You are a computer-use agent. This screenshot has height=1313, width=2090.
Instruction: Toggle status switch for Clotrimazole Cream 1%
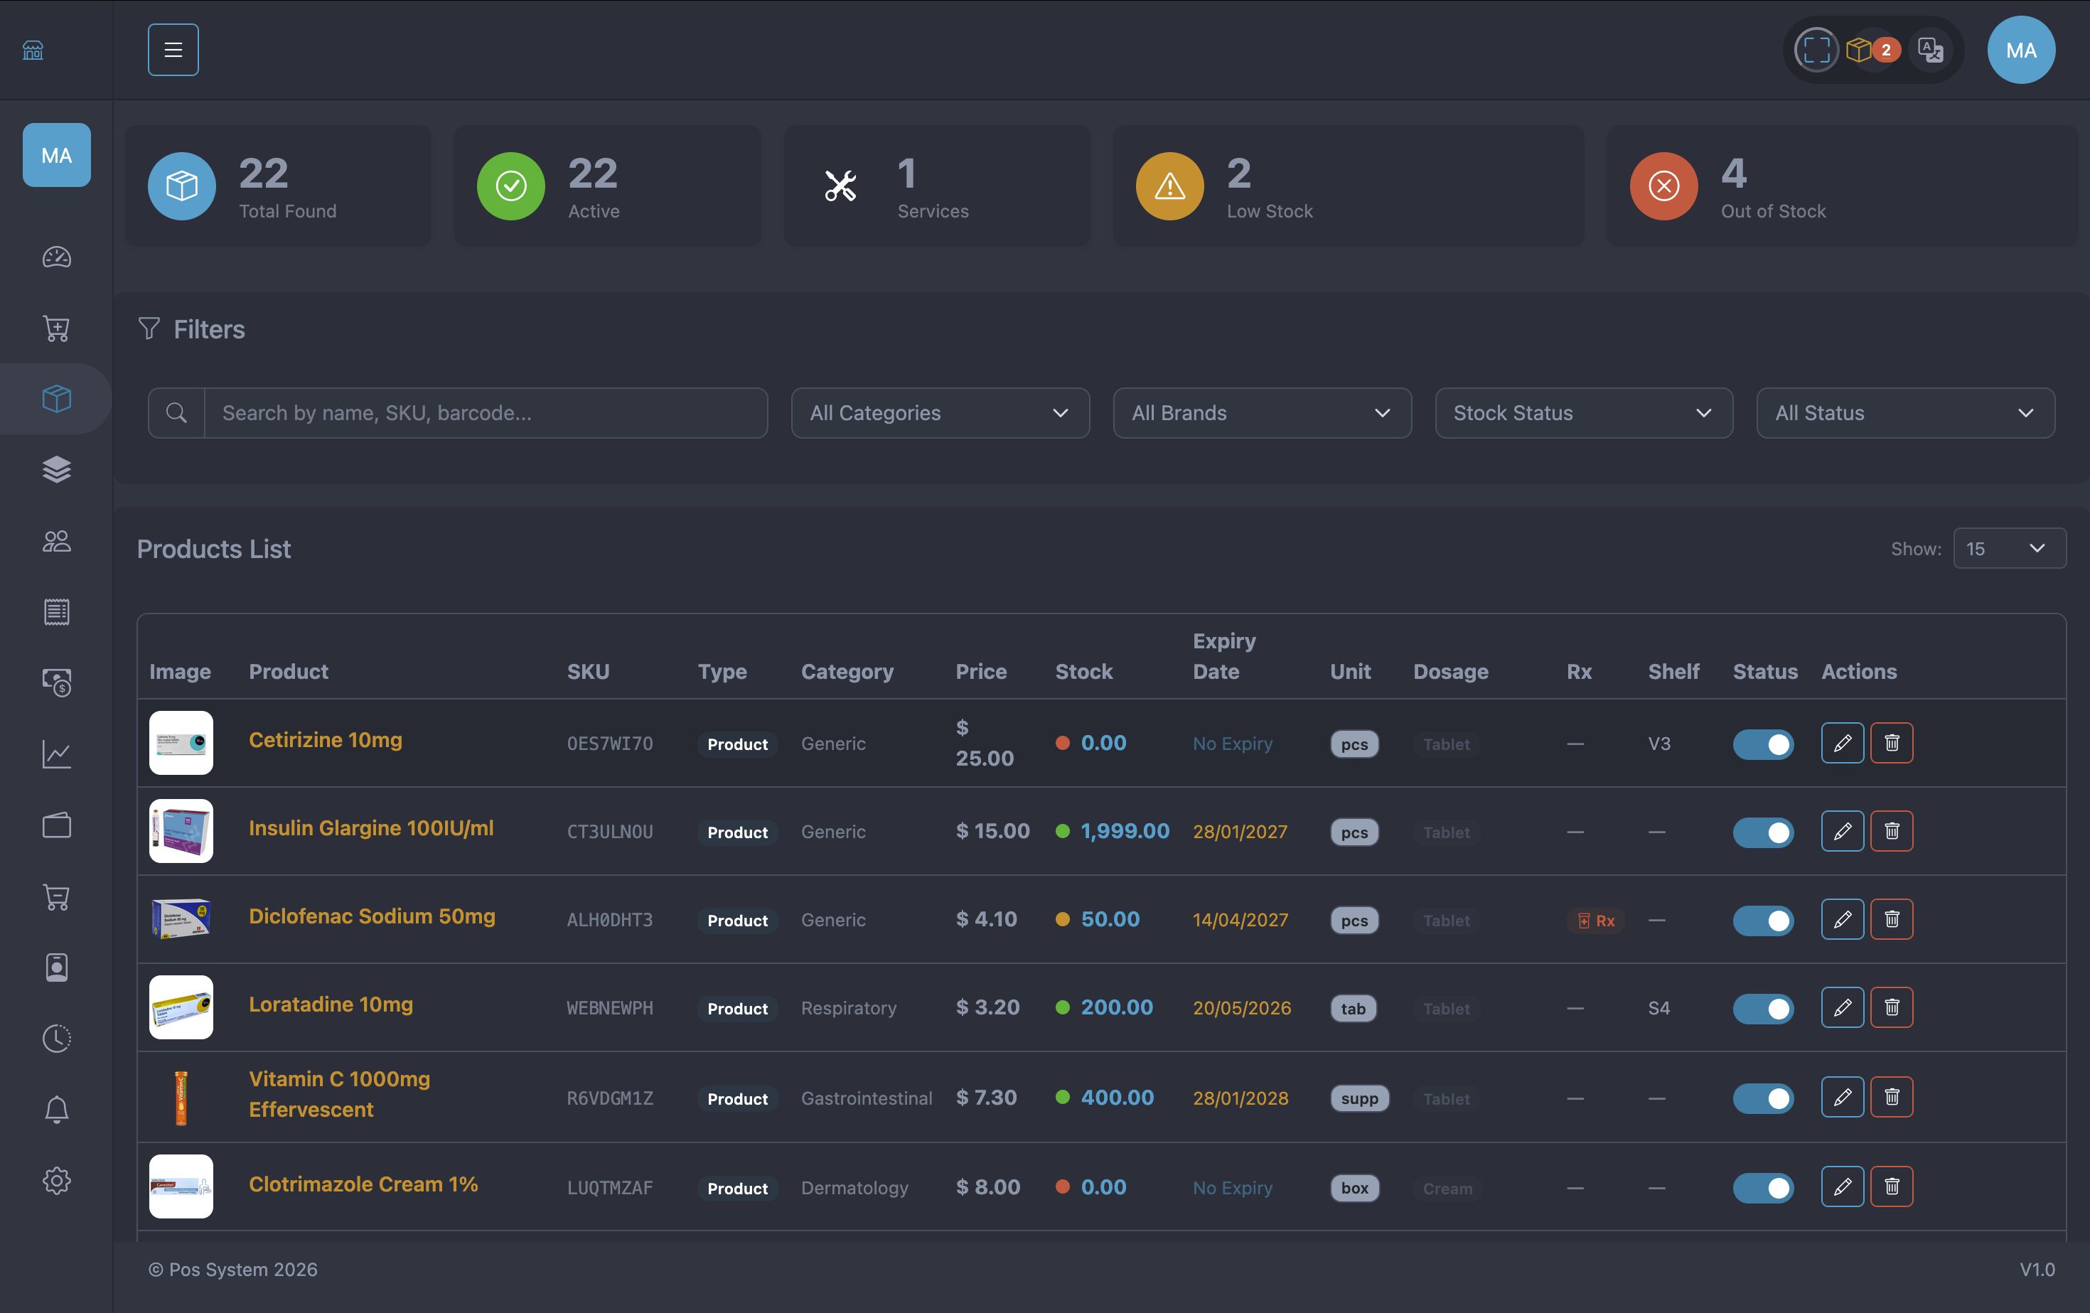1763,1187
